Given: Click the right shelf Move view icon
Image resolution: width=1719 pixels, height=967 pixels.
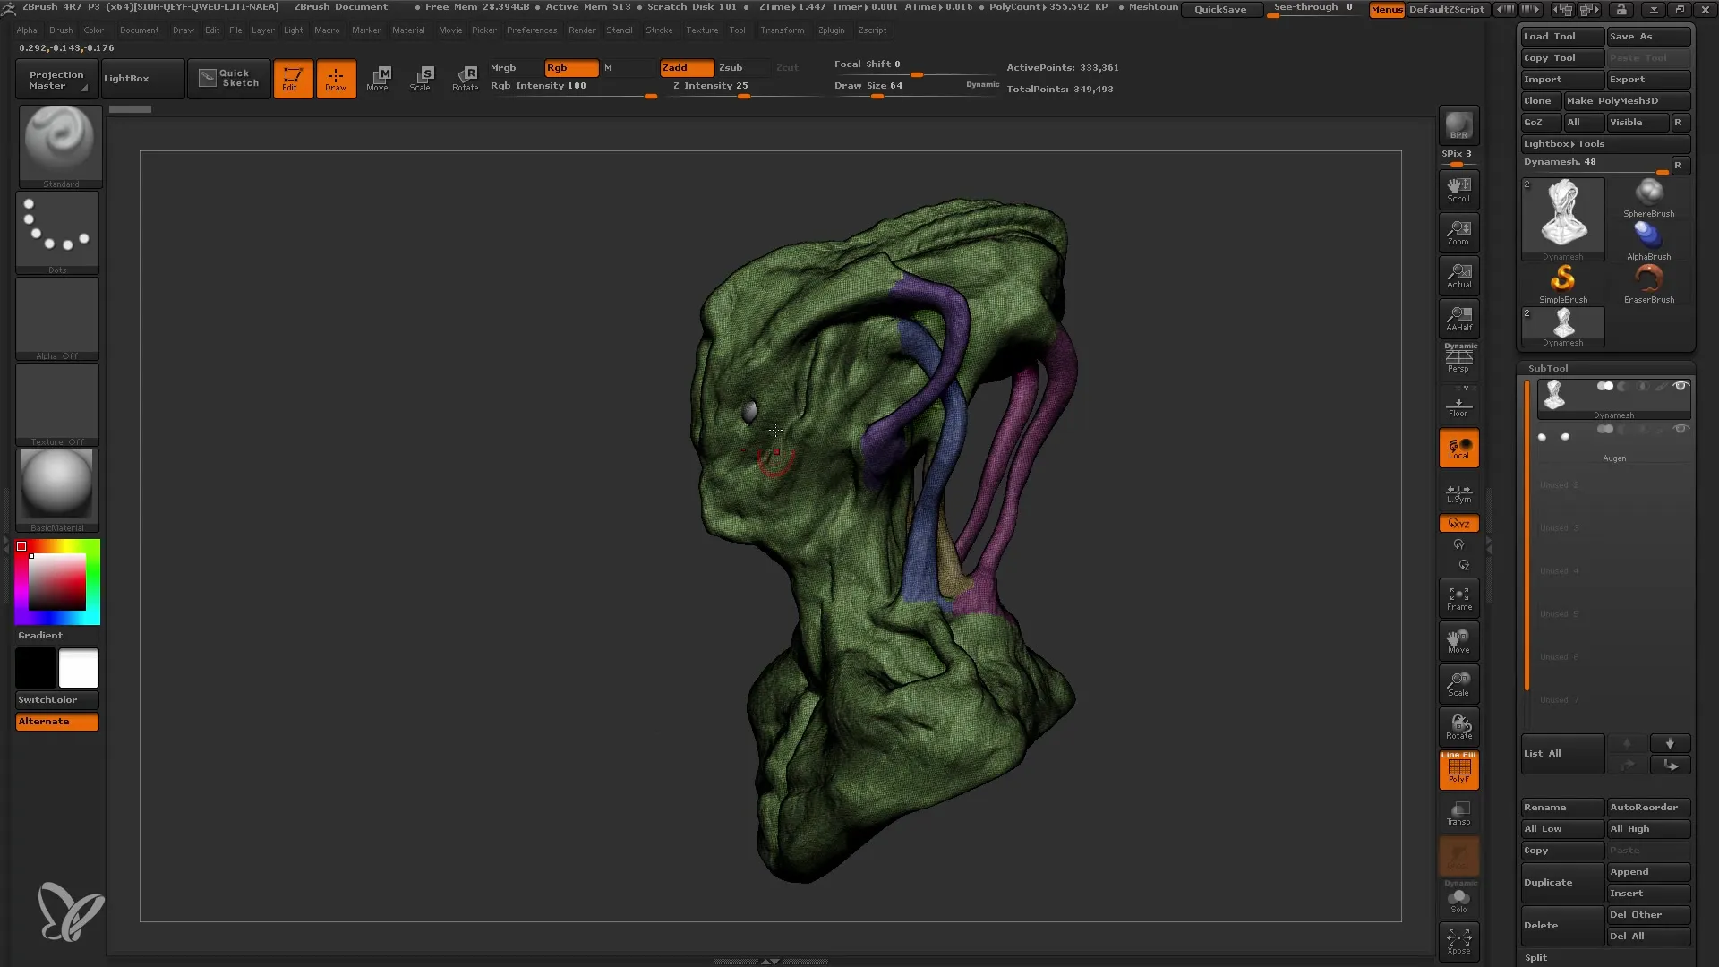Looking at the screenshot, I should pyautogui.click(x=1458, y=641).
